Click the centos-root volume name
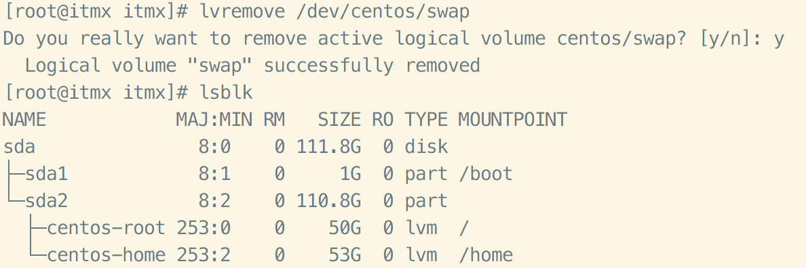 (x=107, y=227)
